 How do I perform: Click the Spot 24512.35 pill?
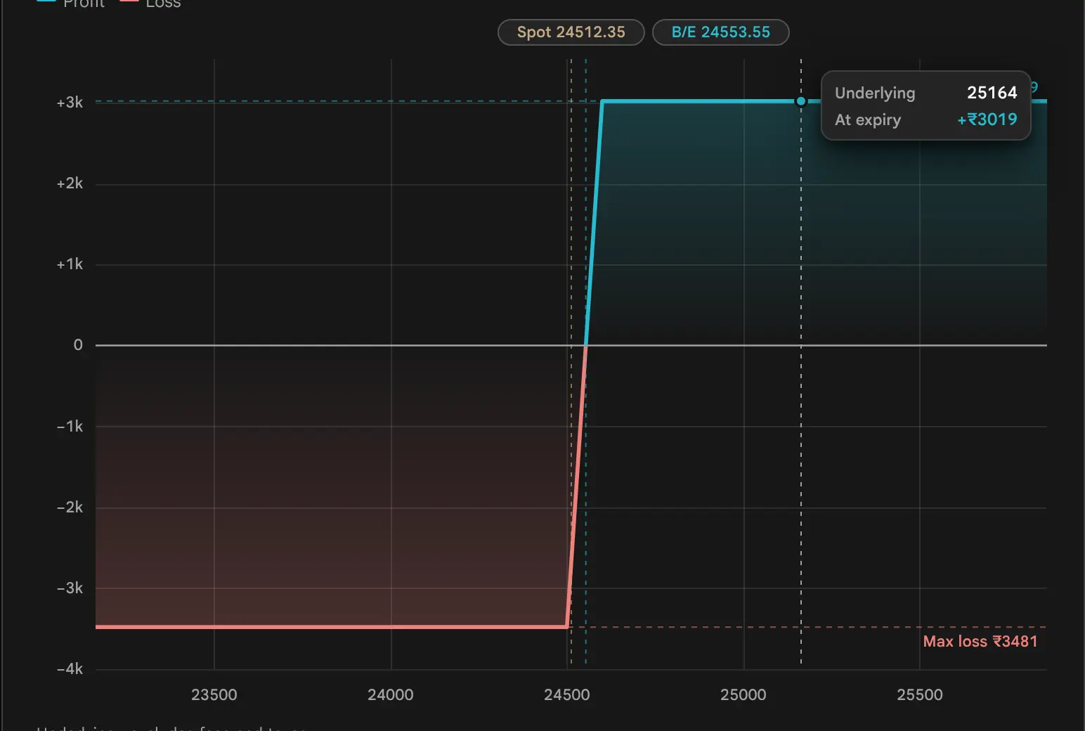tap(571, 32)
